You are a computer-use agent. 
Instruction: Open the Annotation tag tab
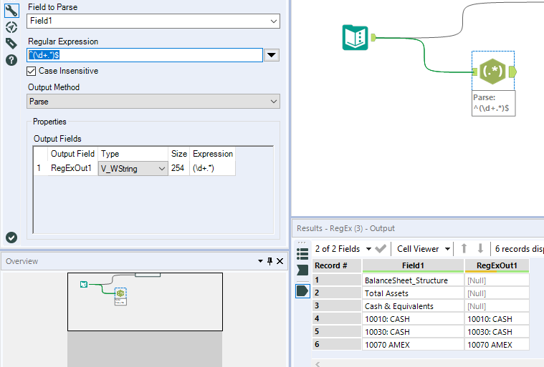pos(11,43)
